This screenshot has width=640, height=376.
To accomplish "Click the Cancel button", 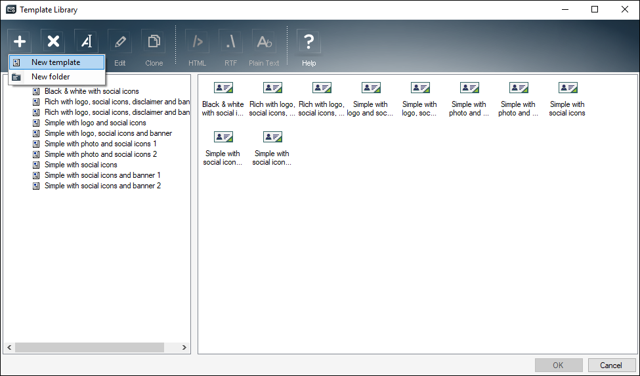I will [611, 365].
